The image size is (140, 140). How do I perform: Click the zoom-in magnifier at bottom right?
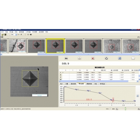pos(139,109)
